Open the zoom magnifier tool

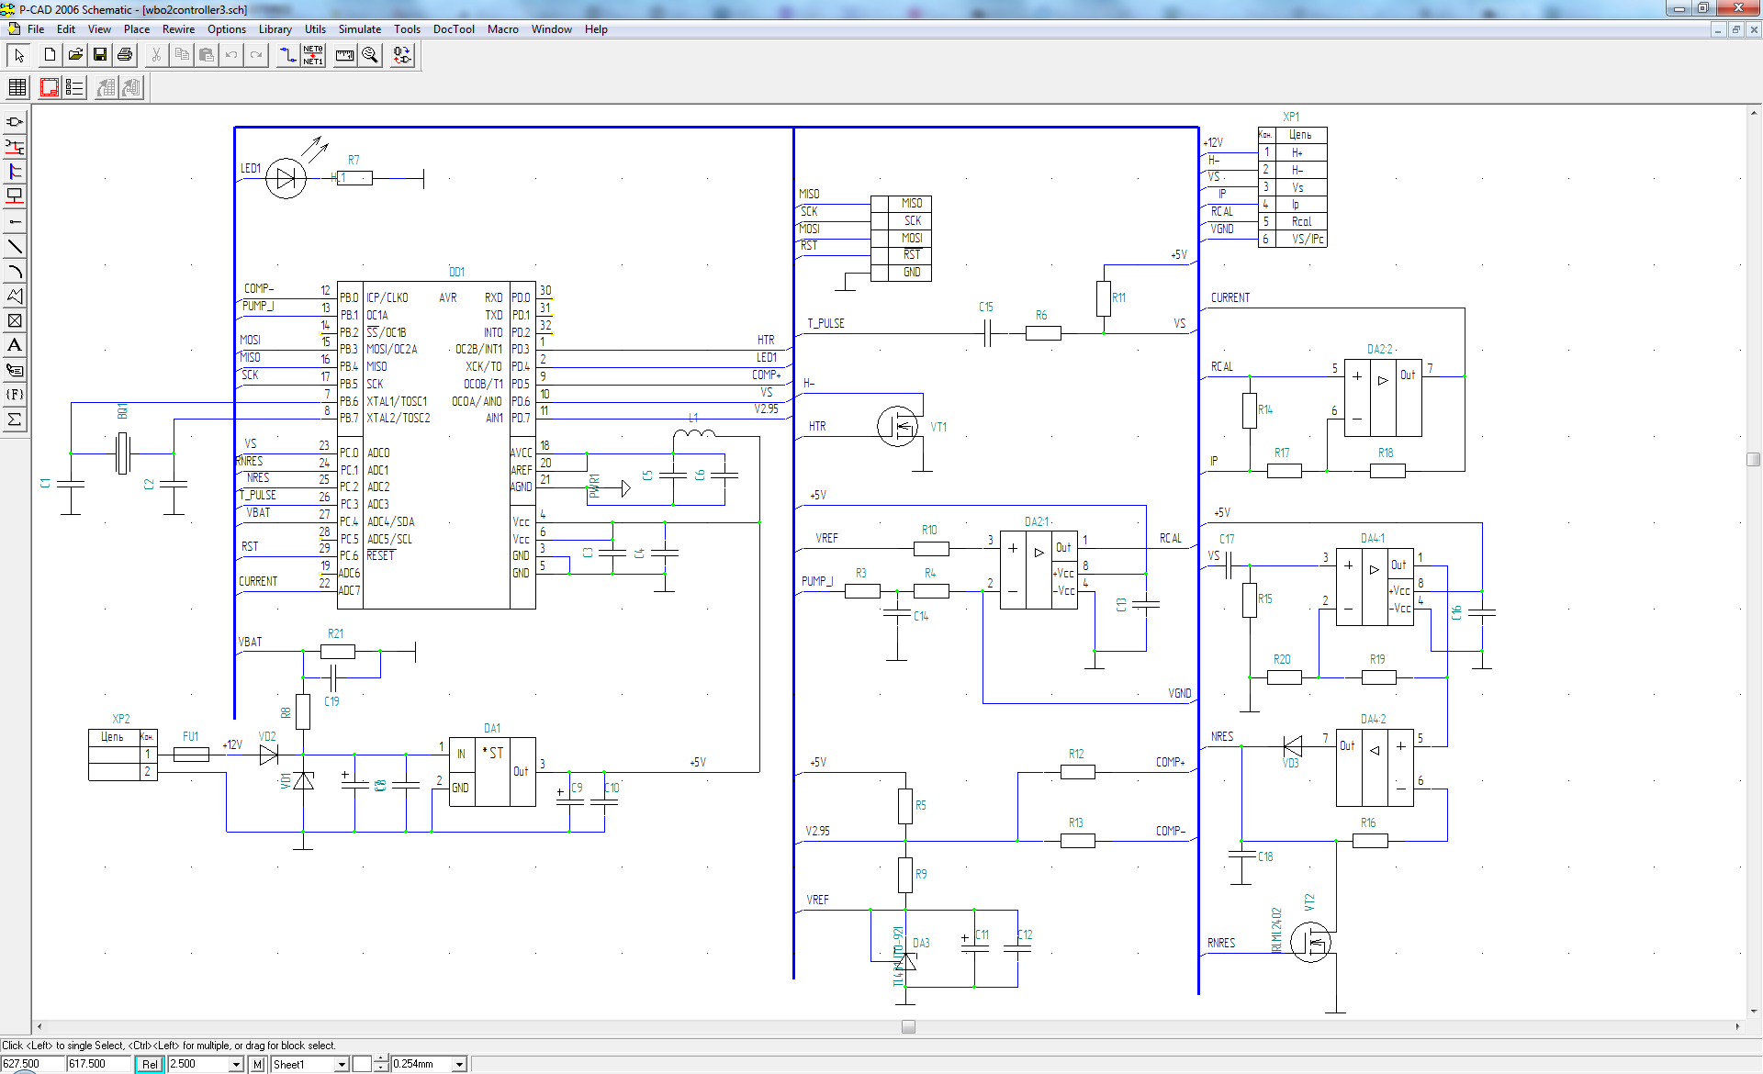tap(370, 55)
